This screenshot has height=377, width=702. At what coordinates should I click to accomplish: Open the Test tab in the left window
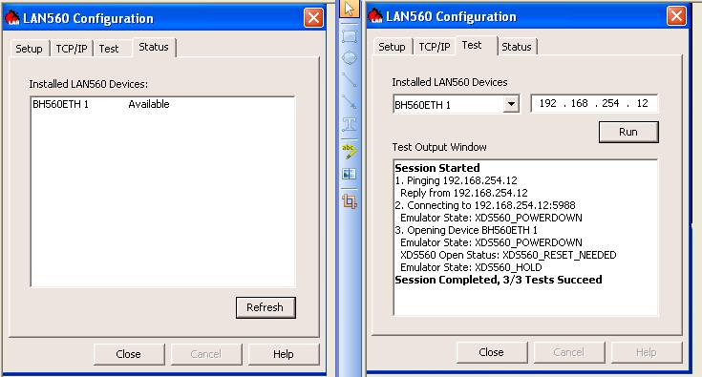(x=109, y=49)
